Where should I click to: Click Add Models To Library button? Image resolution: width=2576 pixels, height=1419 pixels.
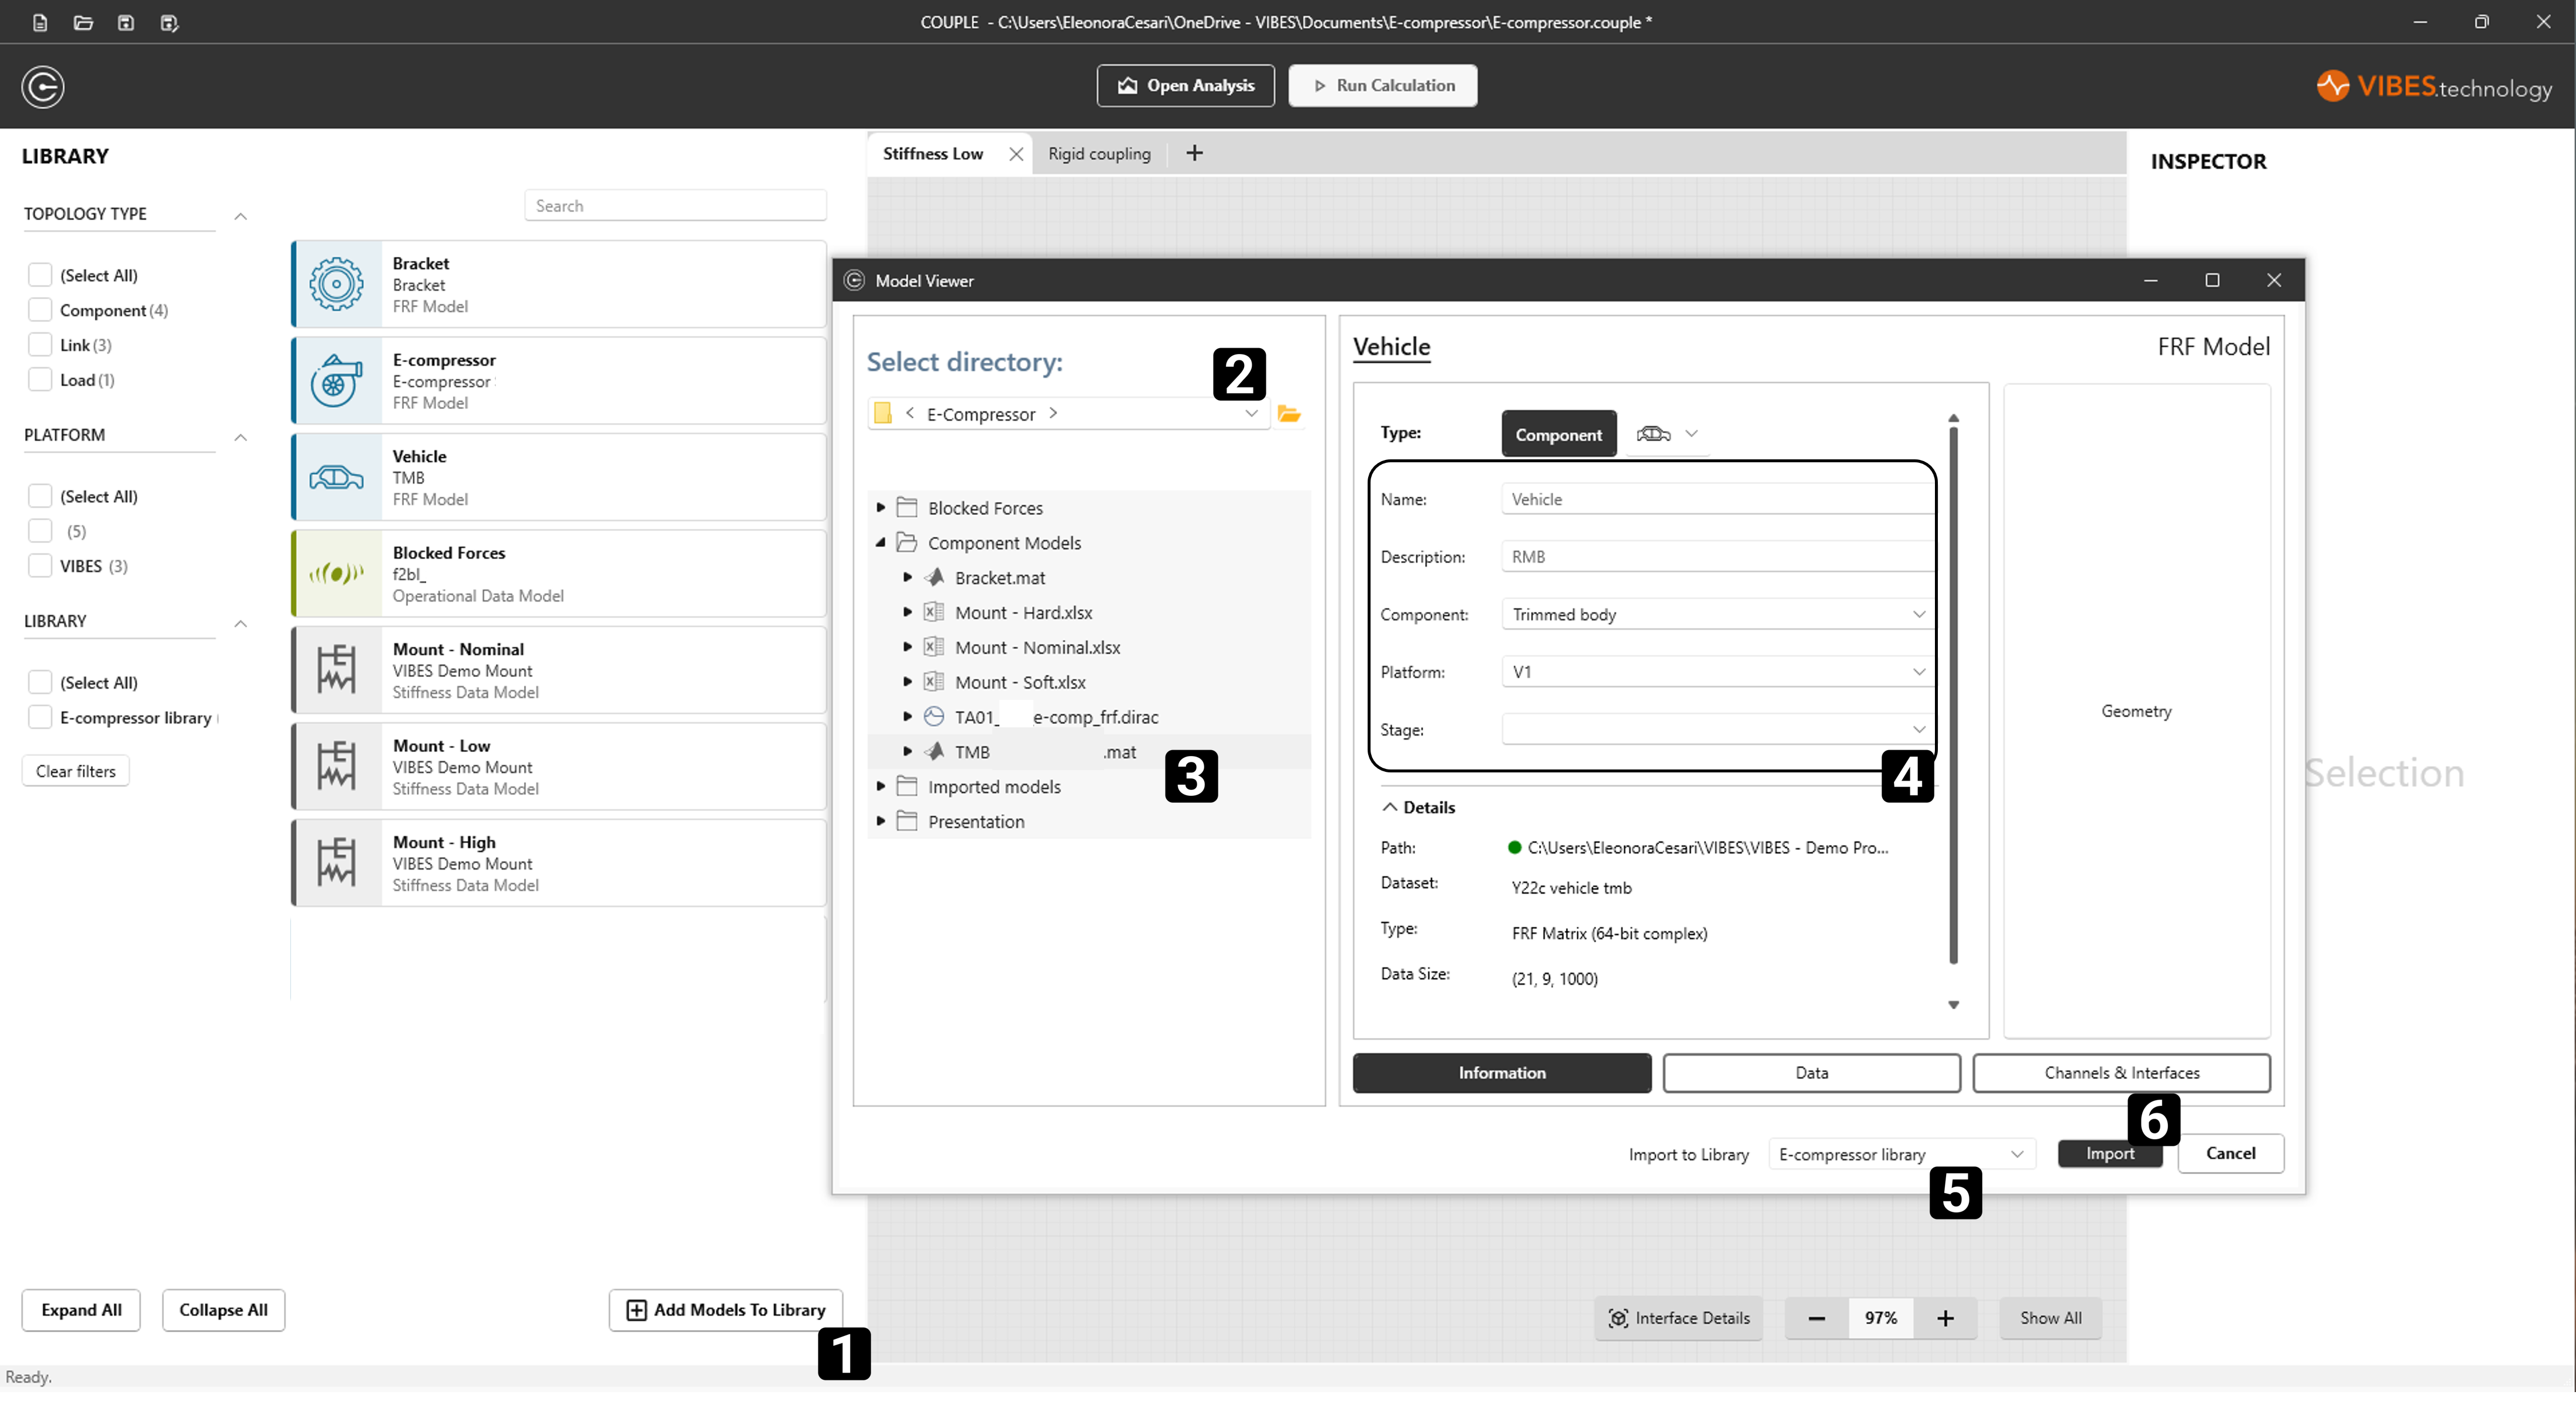(726, 1311)
